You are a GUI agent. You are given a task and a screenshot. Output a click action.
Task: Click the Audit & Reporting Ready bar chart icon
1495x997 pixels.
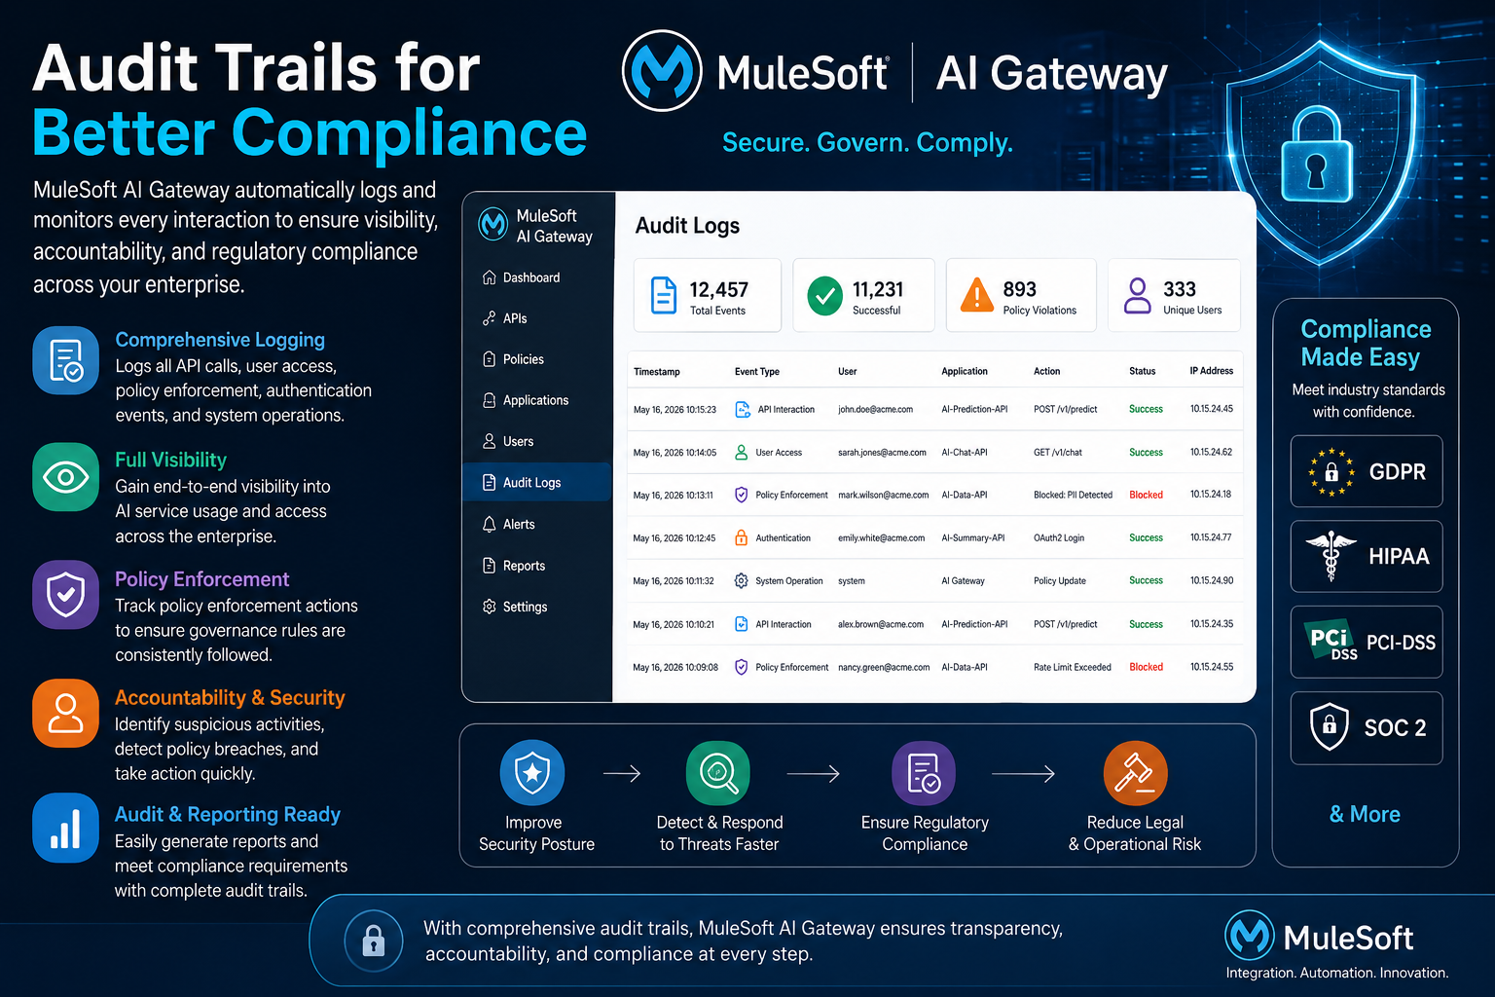click(x=66, y=829)
